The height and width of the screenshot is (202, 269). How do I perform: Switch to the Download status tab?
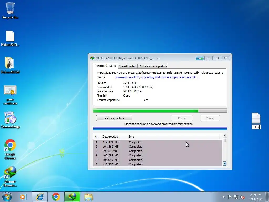(x=105, y=66)
